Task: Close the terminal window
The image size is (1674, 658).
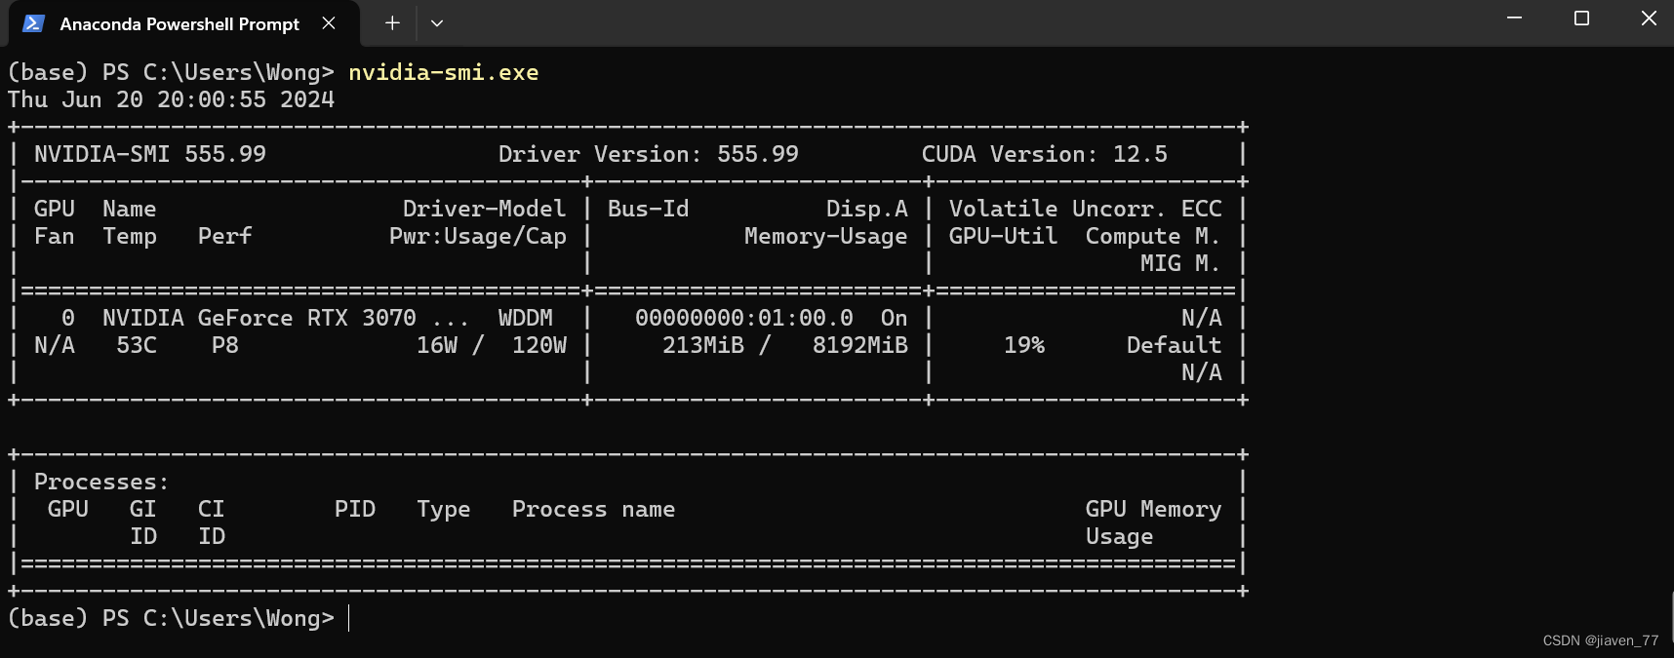Action: point(1649,19)
